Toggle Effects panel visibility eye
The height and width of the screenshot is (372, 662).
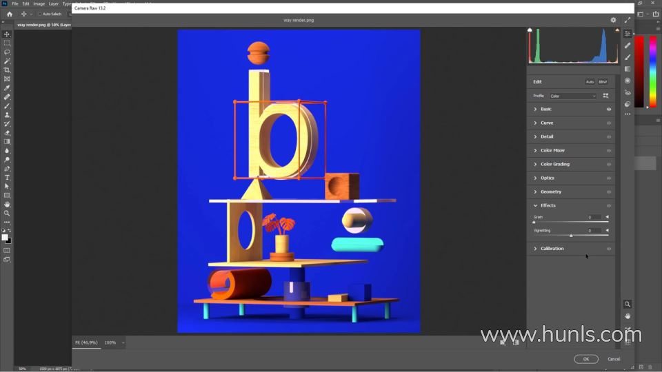(x=609, y=206)
